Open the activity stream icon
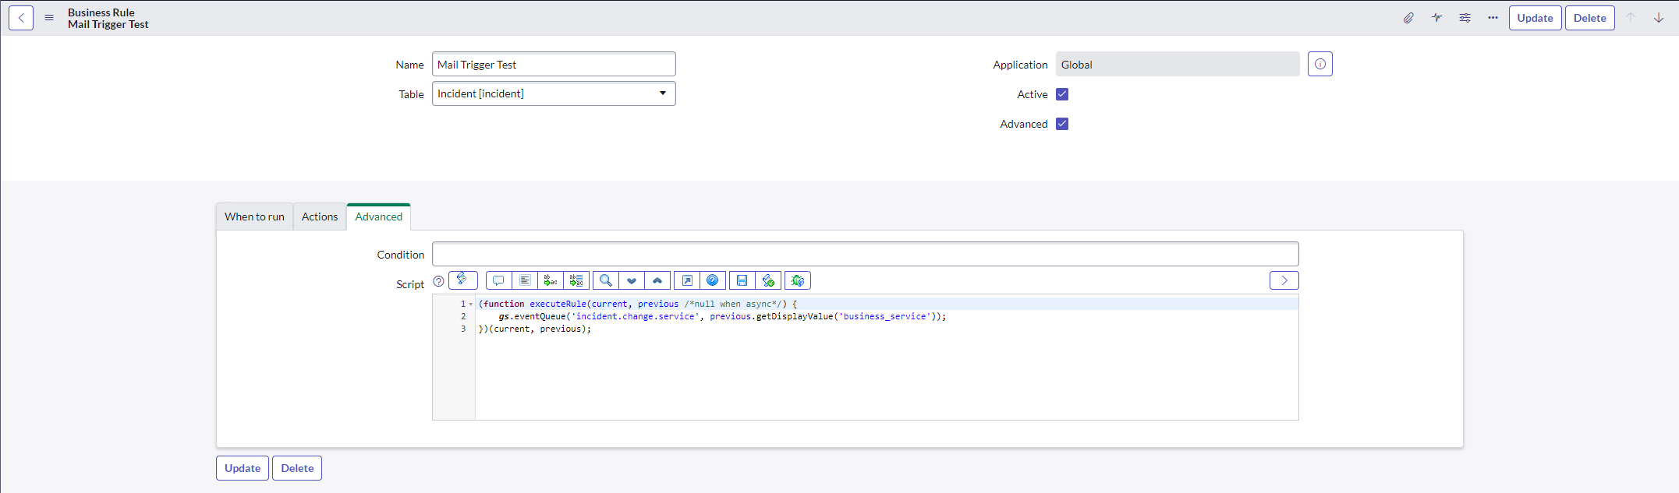Viewport: 1679px width, 493px height. (x=1436, y=18)
